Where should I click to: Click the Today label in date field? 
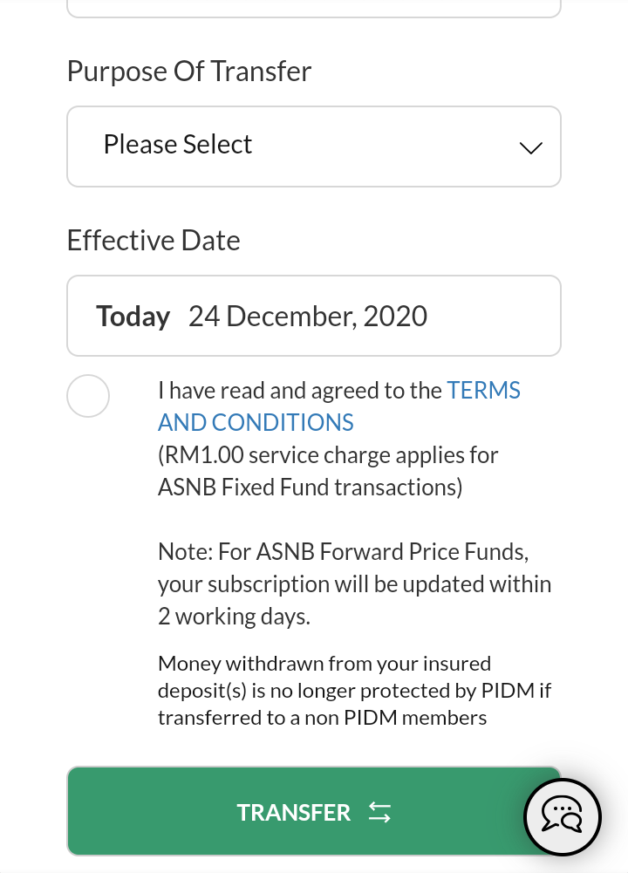pos(133,316)
